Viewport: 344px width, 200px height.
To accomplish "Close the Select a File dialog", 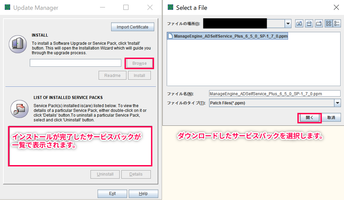I will 336,7.
